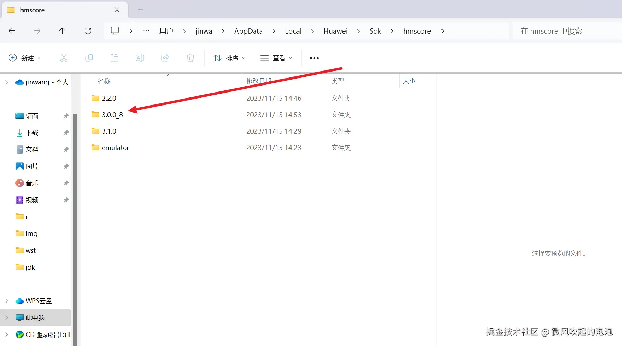The height and width of the screenshot is (346, 622).
Task: Navigate to jinwa in breadcrumb
Action: (204, 31)
